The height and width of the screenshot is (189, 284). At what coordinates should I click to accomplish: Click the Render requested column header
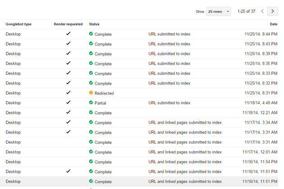[x=68, y=24]
